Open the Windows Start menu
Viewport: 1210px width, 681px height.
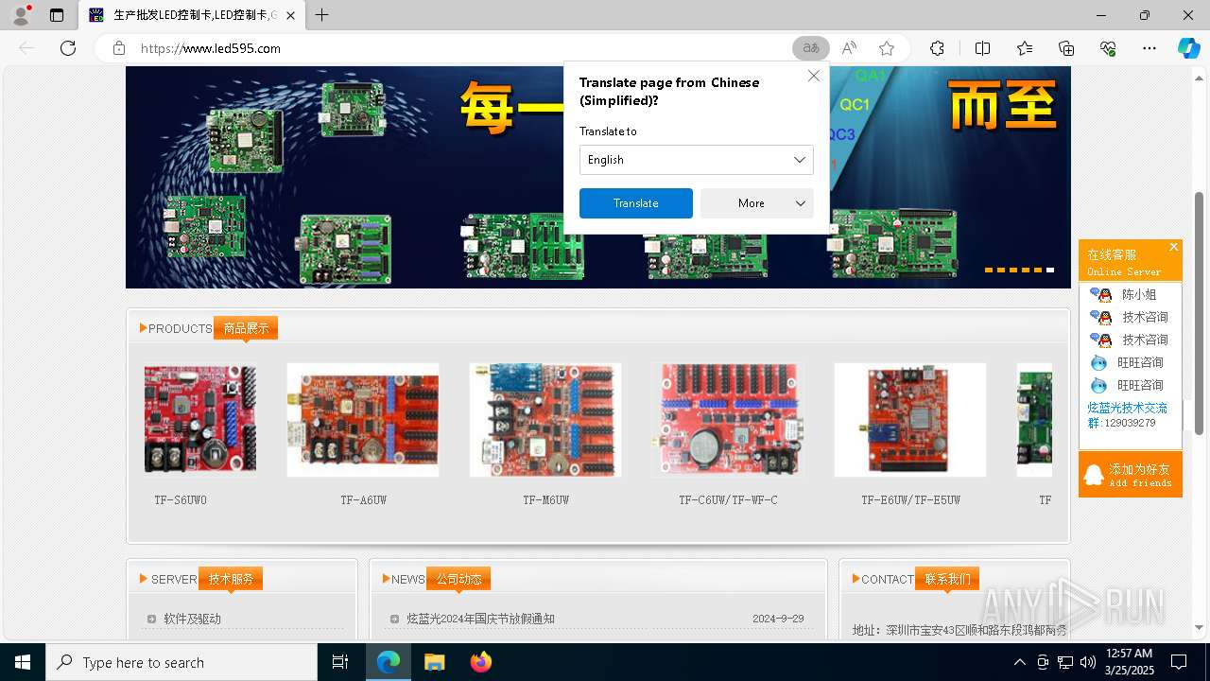click(23, 662)
